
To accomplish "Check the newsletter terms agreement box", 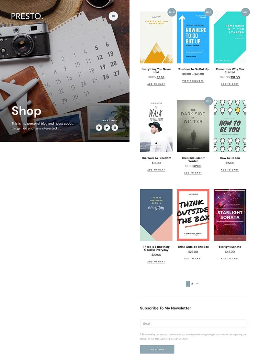I will (x=141, y=334).
